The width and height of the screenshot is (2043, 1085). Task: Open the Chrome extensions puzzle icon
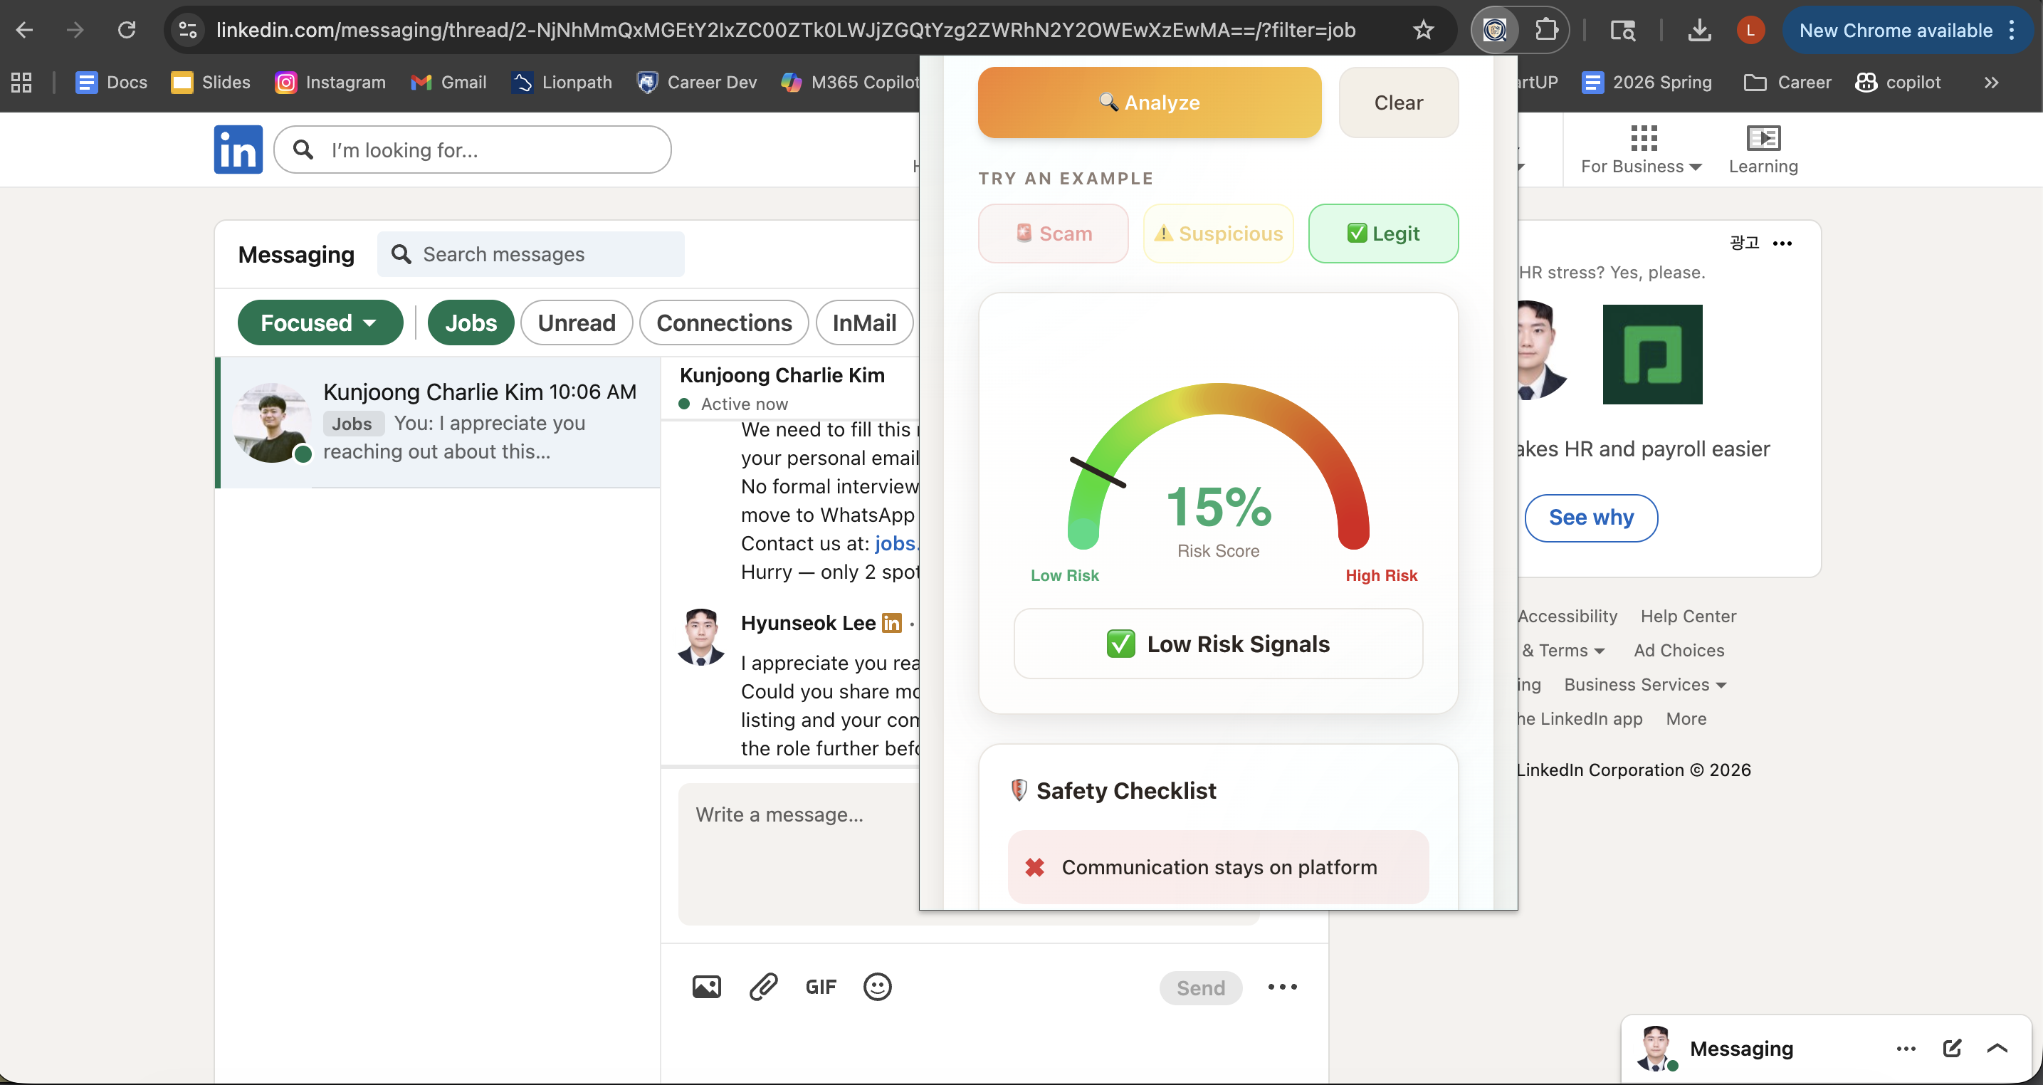point(1545,30)
